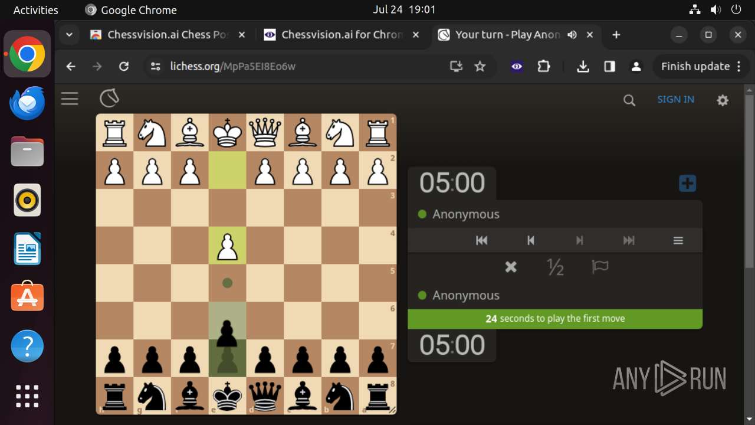Open the Chrome profile icon
755x425 pixels.
(636, 67)
